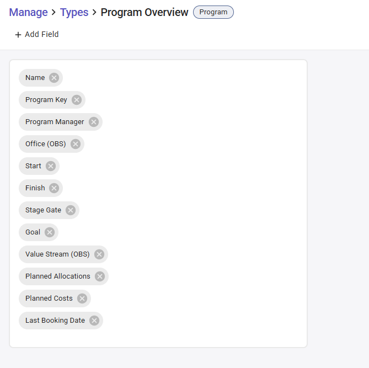The width and height of the screenshot is (369, 368).
Task: Remove the Office (OBS) field
Action: 76,144
